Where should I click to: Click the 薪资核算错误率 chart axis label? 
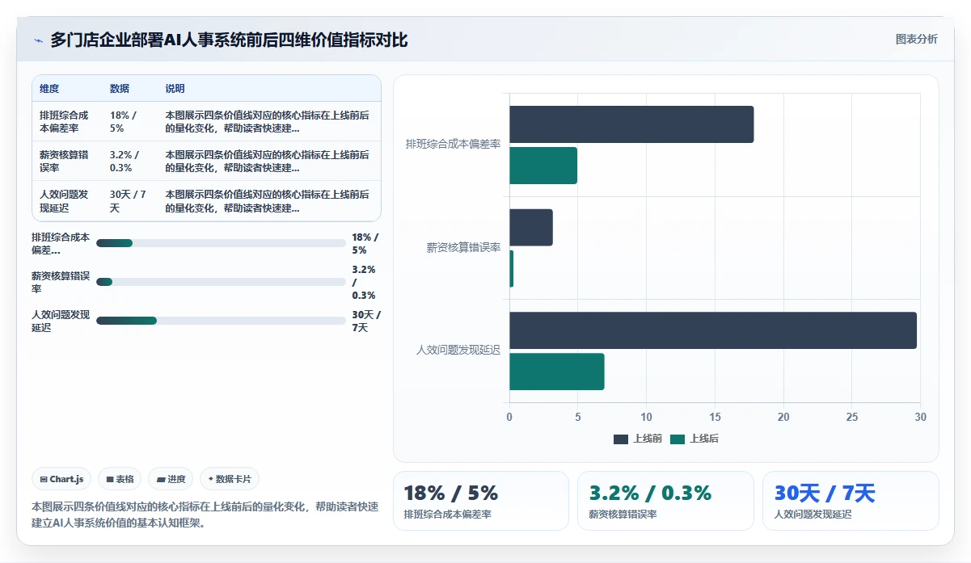point(463,247)
